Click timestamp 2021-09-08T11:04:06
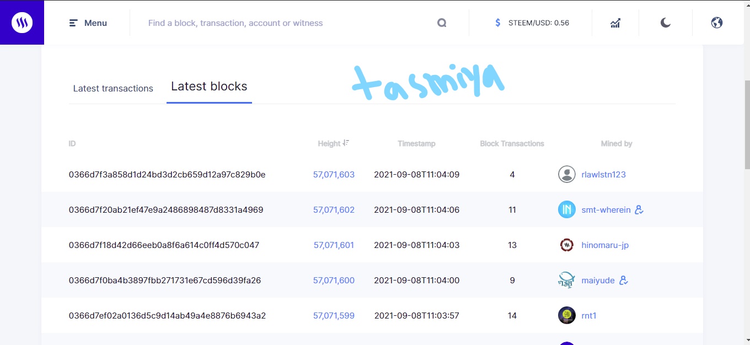750x345 pixels. point(417,210)
